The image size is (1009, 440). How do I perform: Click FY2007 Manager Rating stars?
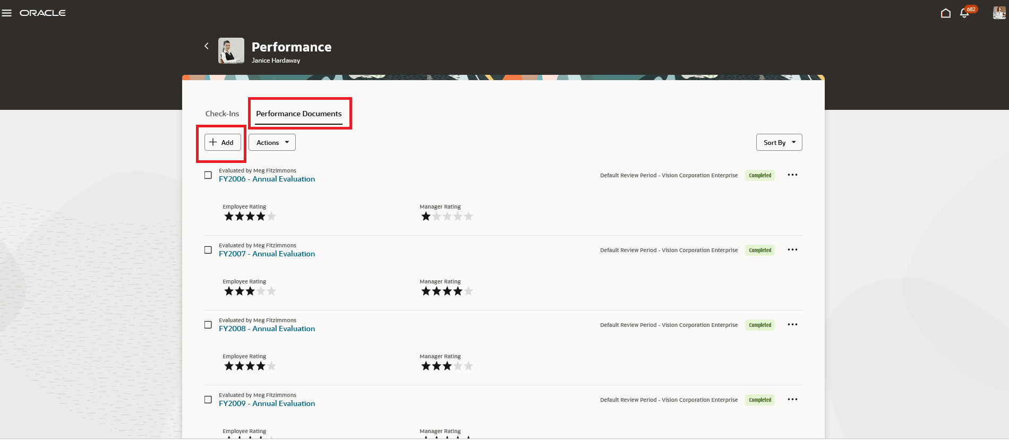click(x=447, y=291)
